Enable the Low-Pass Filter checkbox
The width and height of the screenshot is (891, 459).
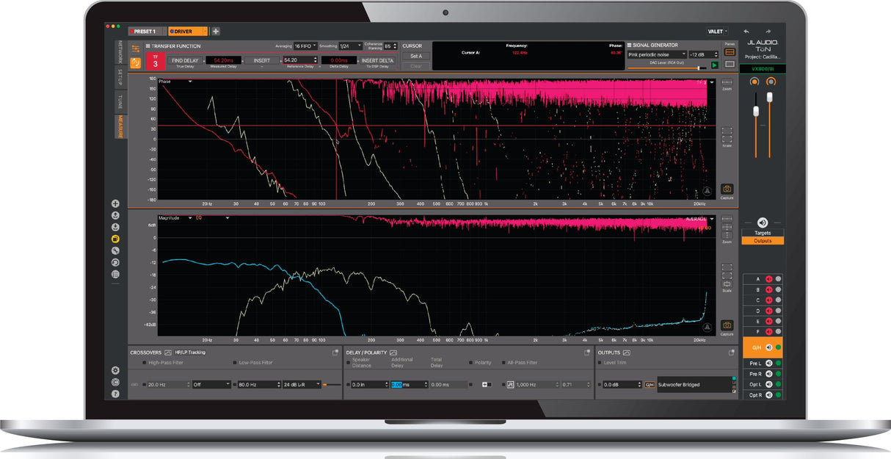(234, 363)
